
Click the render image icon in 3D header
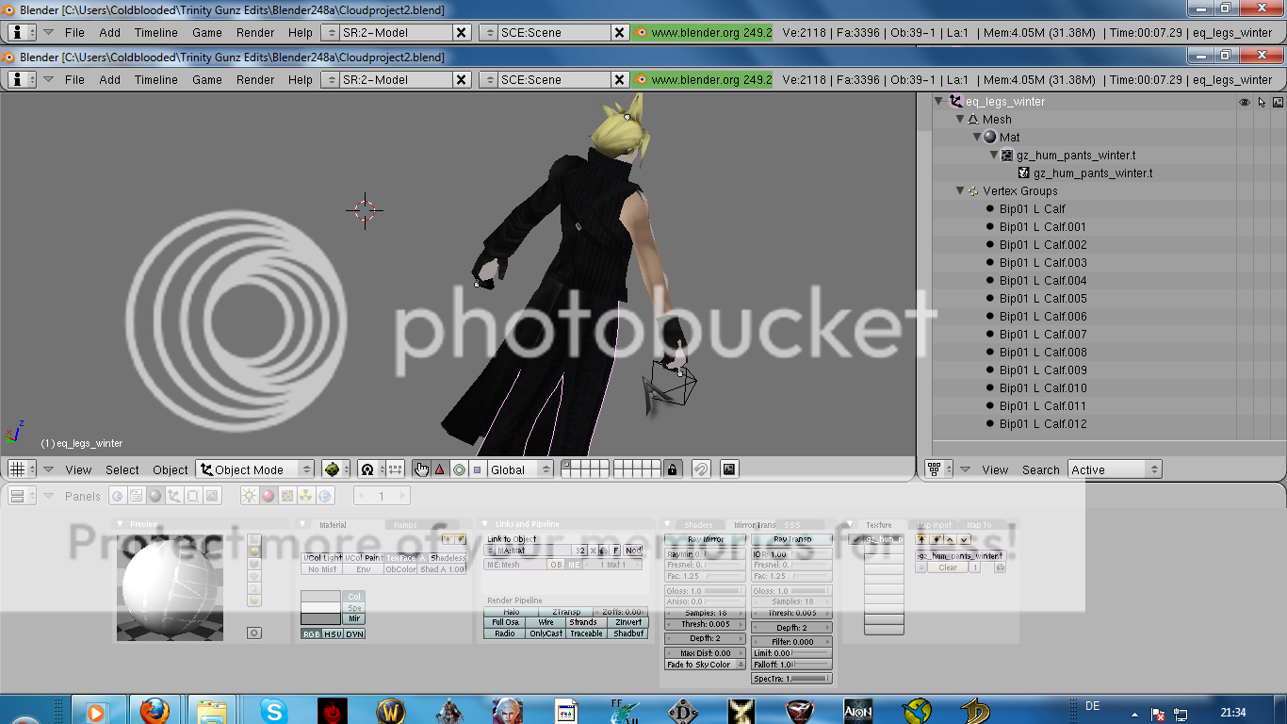pos(728,469)
